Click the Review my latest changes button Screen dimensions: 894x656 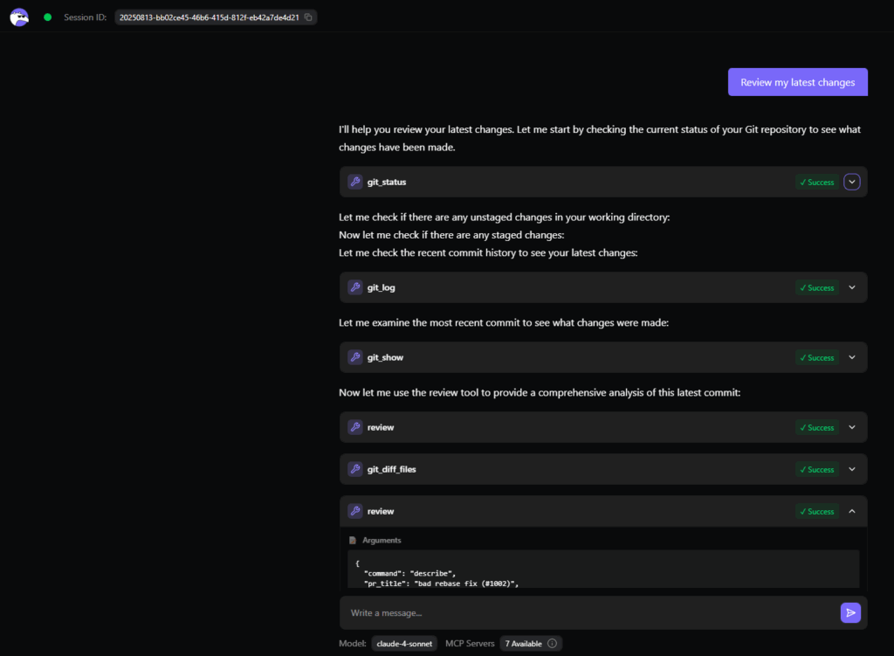797,81
